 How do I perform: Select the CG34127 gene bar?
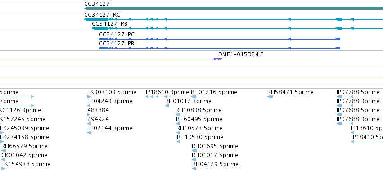[234, 9]
